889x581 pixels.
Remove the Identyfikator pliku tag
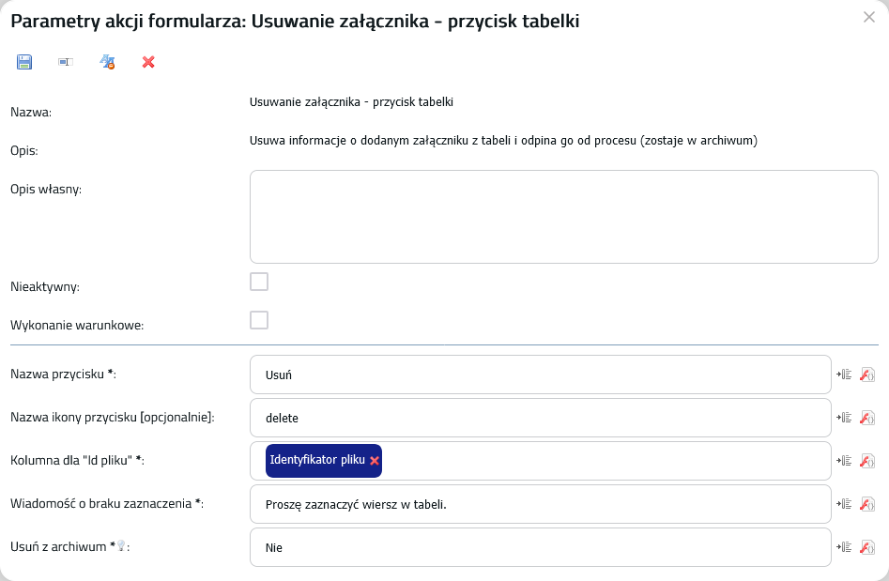[x=375, y=460]
